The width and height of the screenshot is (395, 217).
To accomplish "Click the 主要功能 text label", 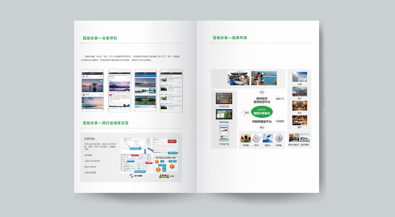I will 90,139.
